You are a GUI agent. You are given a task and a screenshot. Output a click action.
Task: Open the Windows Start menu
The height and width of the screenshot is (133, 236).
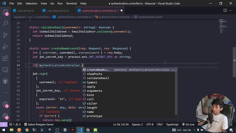point(4,130)
